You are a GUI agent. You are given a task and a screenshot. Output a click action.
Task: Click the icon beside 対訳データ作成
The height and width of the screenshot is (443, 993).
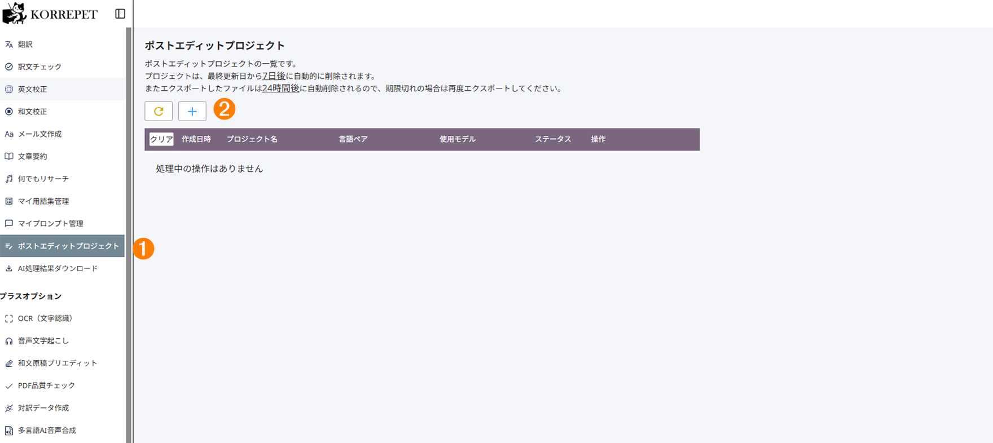coord(9,408)
